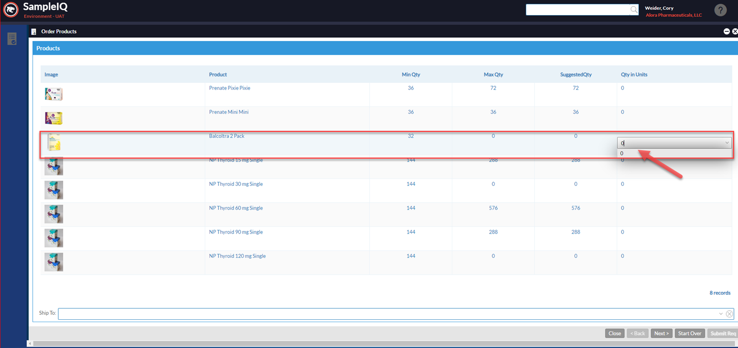Open the Prenate Pixie Pixie product image

pos(54,94)
